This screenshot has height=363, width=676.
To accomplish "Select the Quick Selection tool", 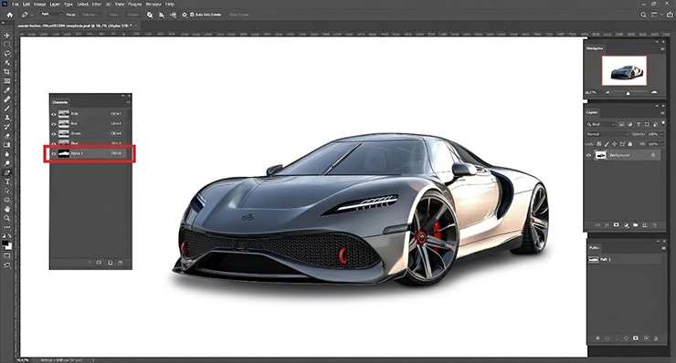I will pyautogui.click(x=7, y=63).
